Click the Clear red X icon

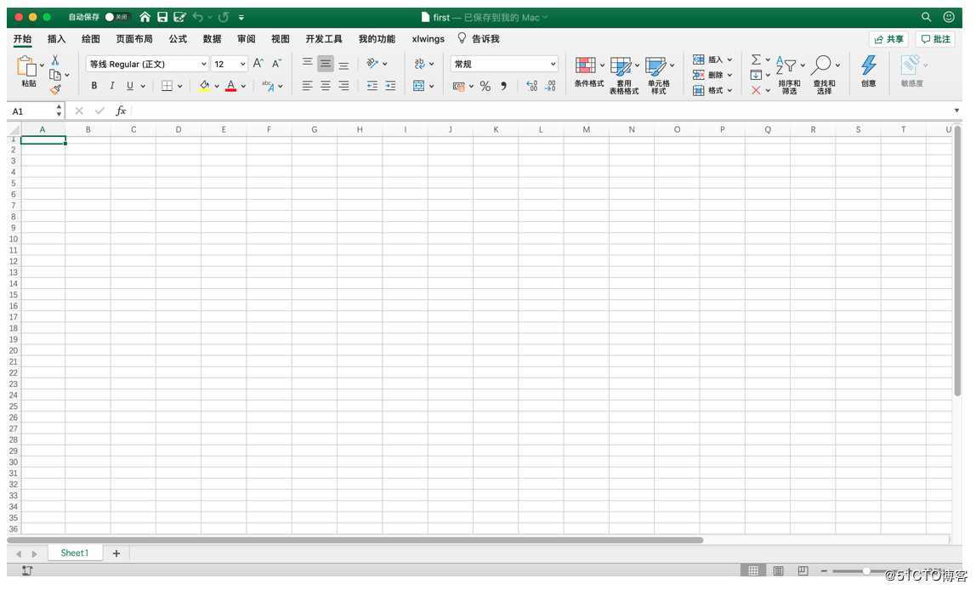pyautogui.click(x=756, y=90)
